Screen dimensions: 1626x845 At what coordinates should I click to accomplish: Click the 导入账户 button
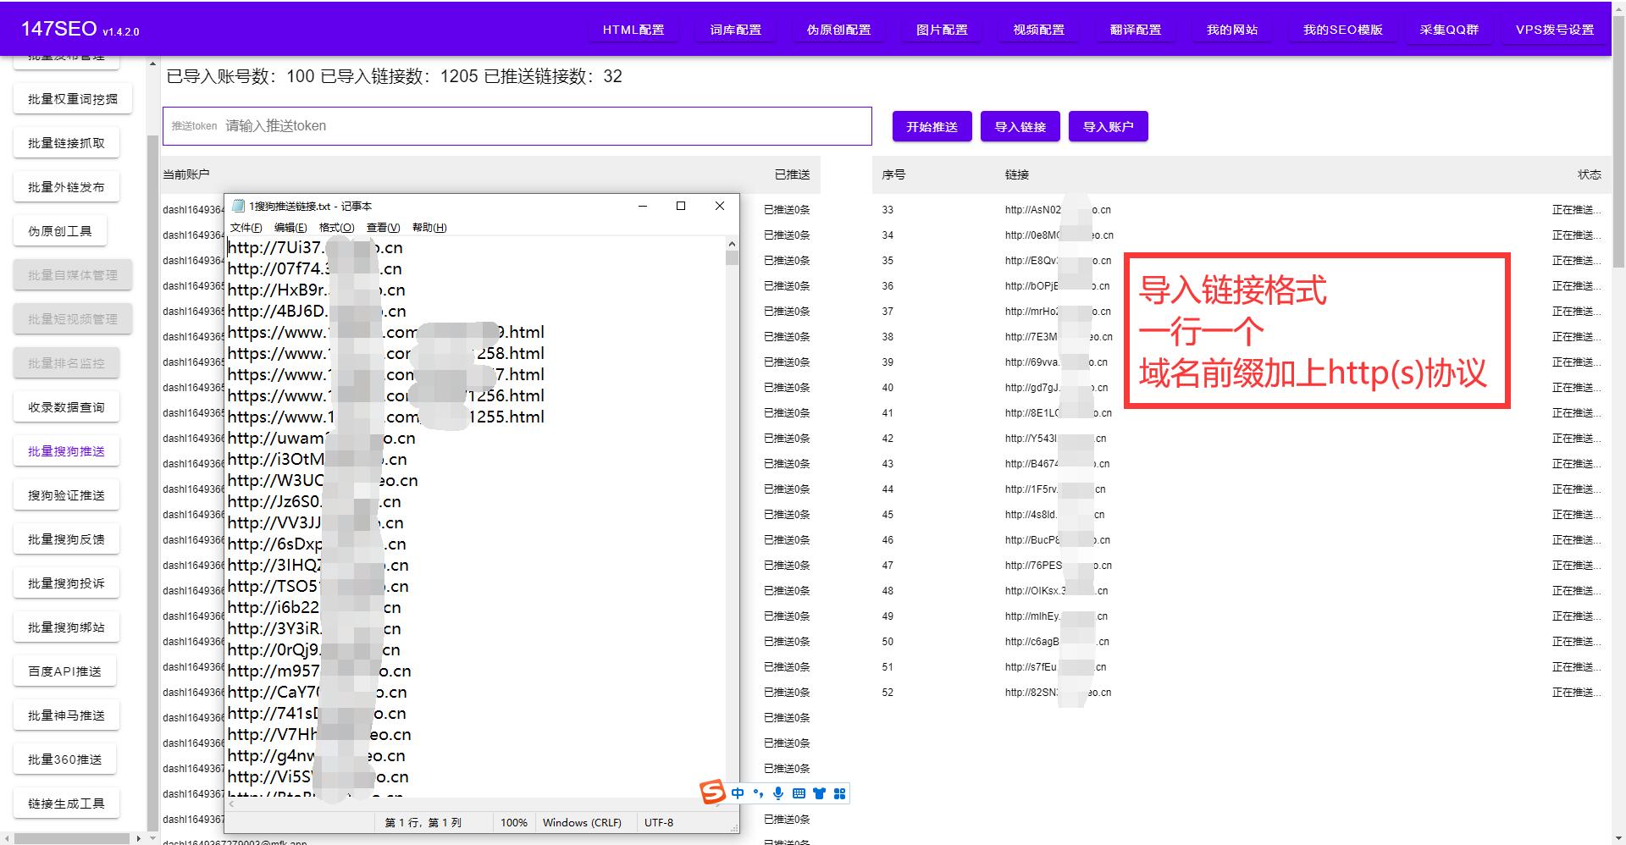1109,126
